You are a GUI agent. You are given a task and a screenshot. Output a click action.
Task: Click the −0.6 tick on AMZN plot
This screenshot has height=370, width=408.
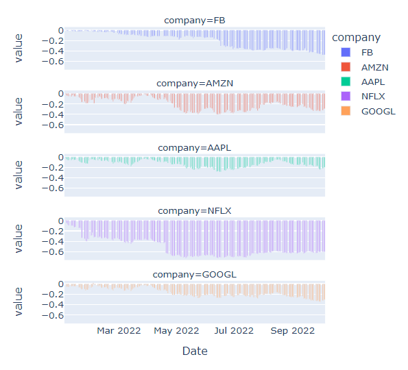53,125
